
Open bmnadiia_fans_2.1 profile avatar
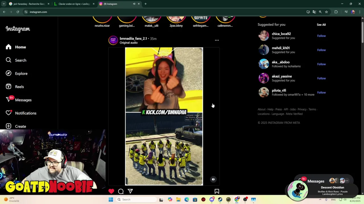pos(113,40)
